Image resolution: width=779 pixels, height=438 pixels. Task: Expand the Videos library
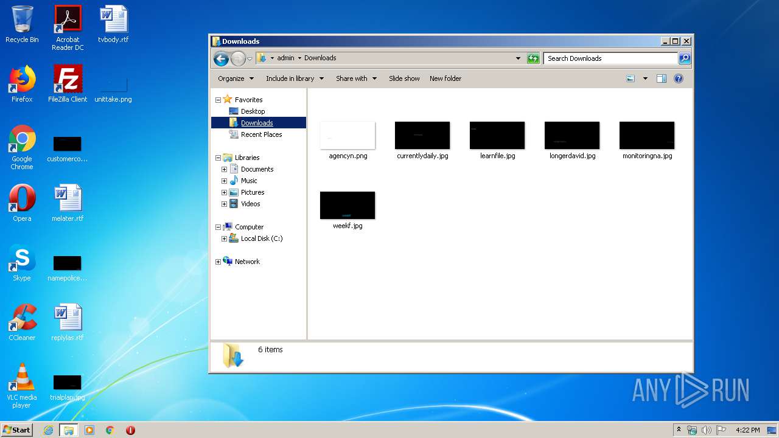click(x=224, y=204)
